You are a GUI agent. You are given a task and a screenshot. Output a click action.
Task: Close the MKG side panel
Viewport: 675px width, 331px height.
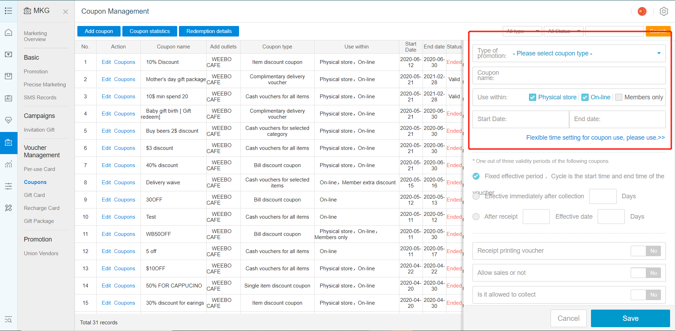pyautogui.click(x=65, y=12)
